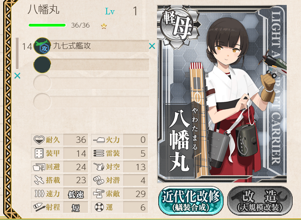Click the 搭載 aircraft icon
This screenshot has height=220, width=301.
(x=39, y=180)
